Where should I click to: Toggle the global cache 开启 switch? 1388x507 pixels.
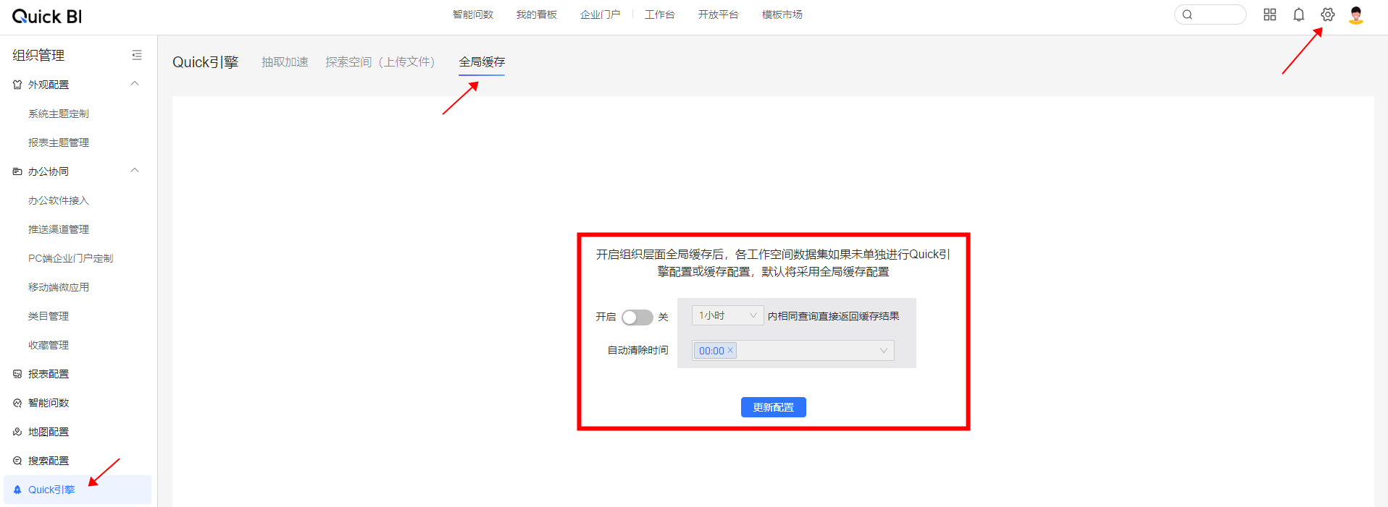click(x=637, y=318)
